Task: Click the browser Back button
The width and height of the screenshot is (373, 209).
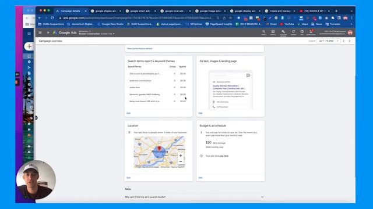Action: tap(40, 18)
